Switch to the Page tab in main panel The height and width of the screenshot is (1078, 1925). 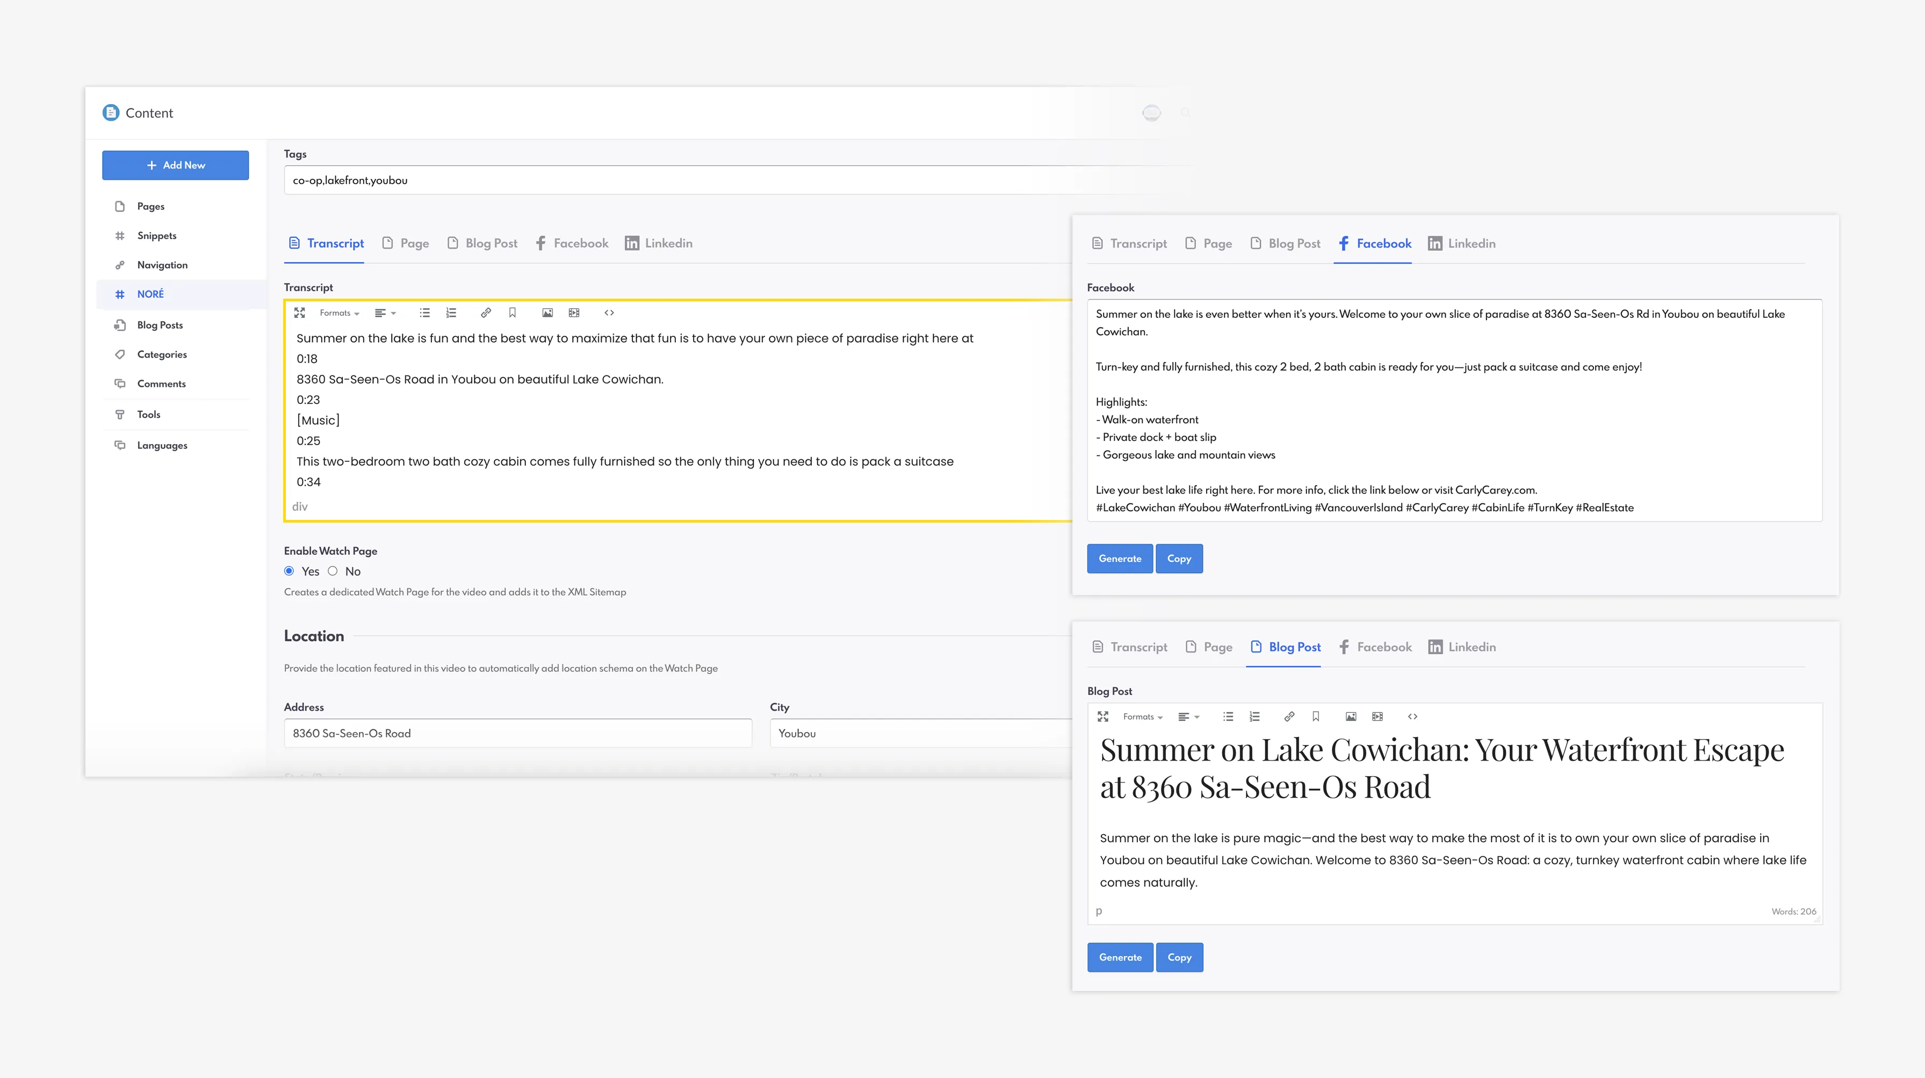405,243
